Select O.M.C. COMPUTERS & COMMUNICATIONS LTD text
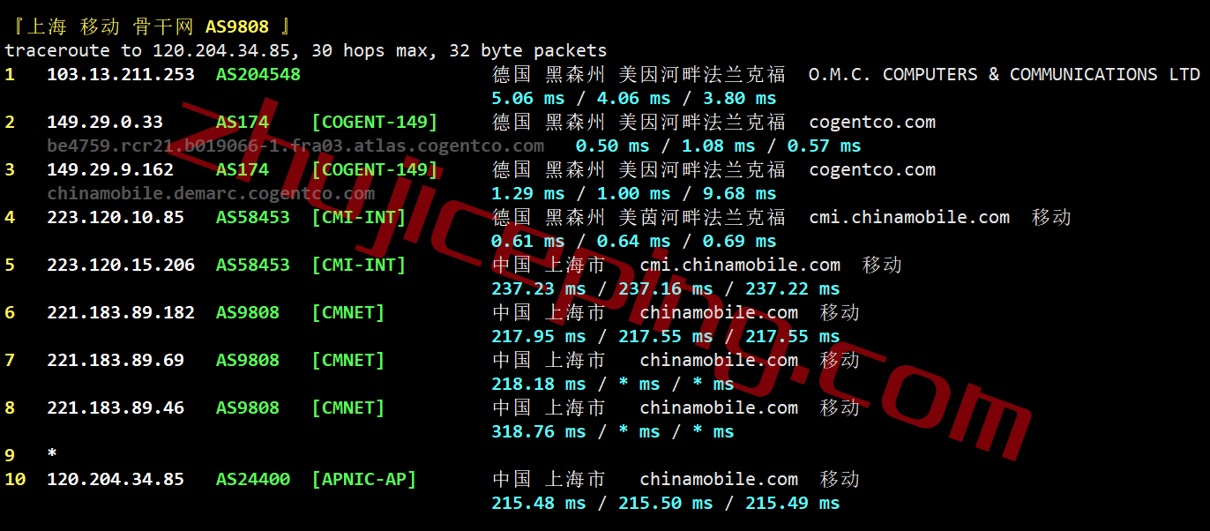 tap(1005, 74)
